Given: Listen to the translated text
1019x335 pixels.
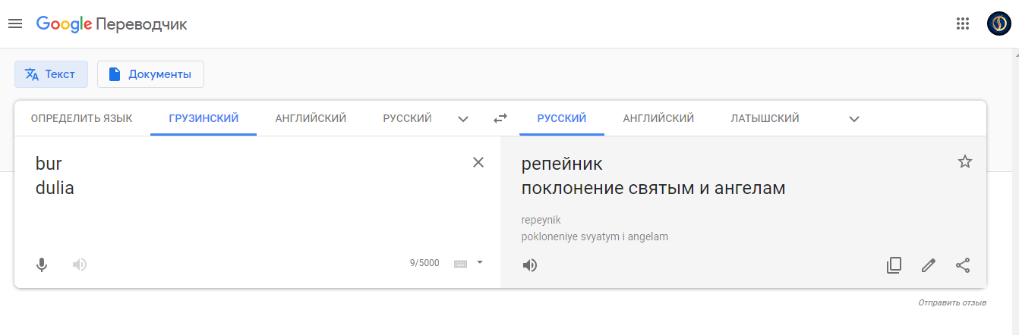Looking at the screenshot, I should click(x=530, y=265).
